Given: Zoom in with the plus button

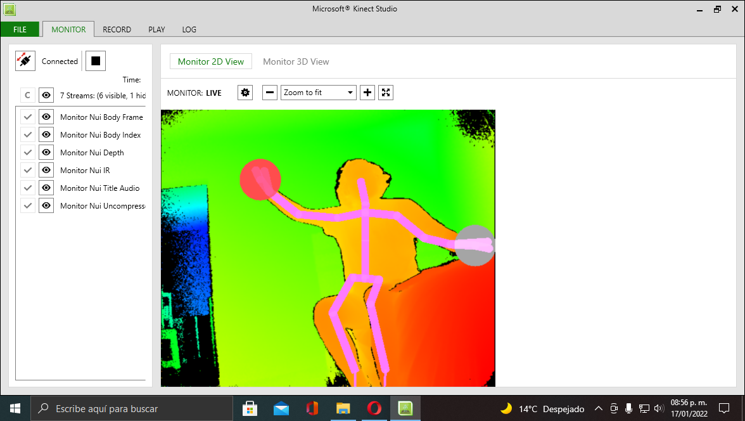Looking at the screenshot, I should 367,93.
